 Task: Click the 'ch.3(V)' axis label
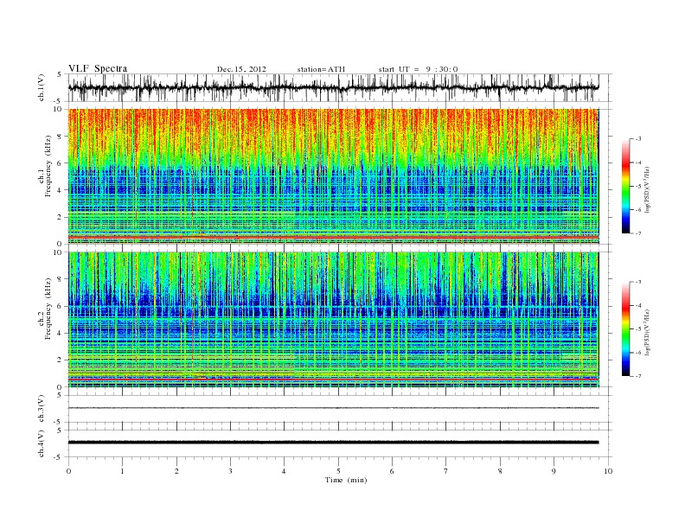42,409
